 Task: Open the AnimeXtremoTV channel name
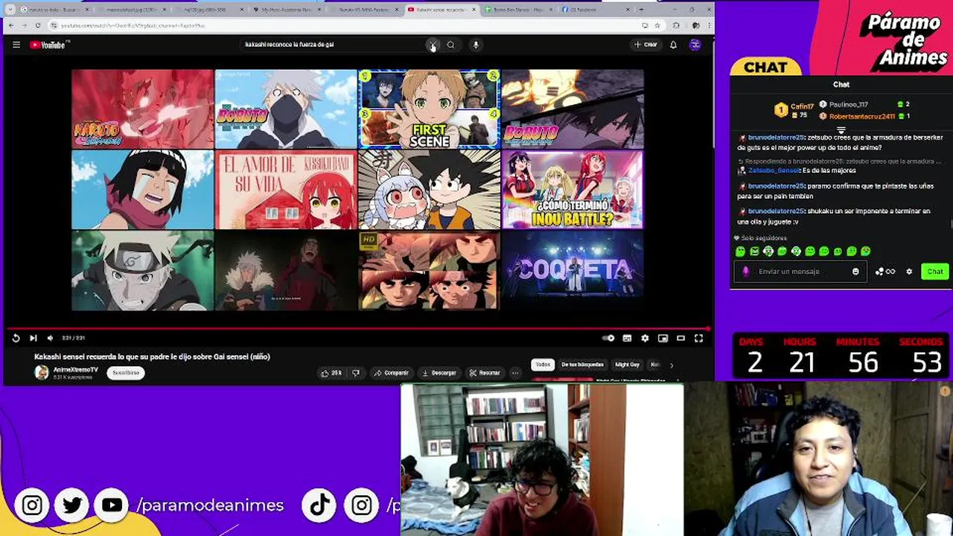click(x=75, y=369)
